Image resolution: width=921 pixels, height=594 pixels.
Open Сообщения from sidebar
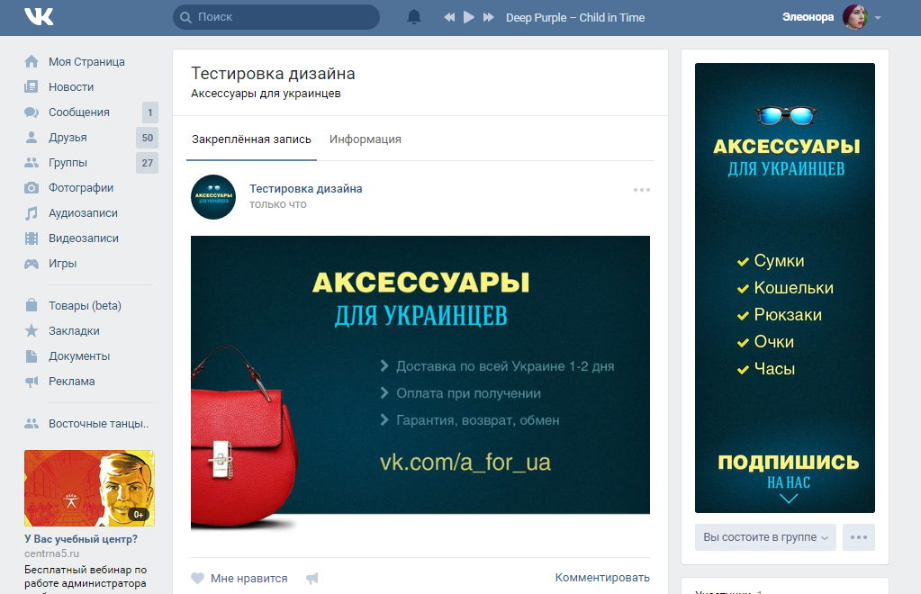78,112
